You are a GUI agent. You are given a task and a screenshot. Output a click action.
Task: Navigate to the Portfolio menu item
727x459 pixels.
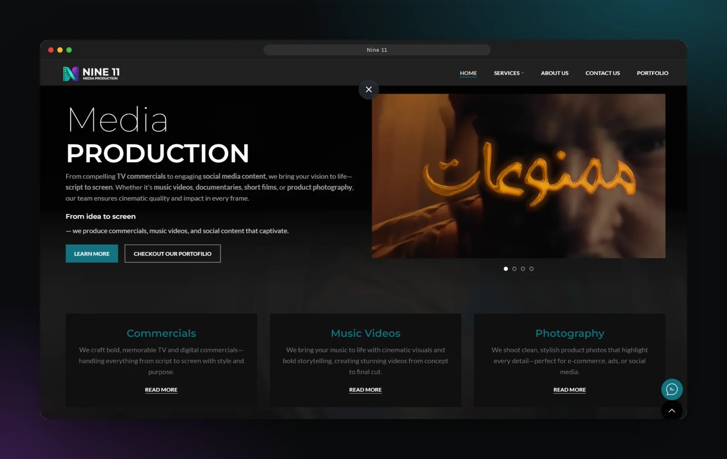point(652,73)
